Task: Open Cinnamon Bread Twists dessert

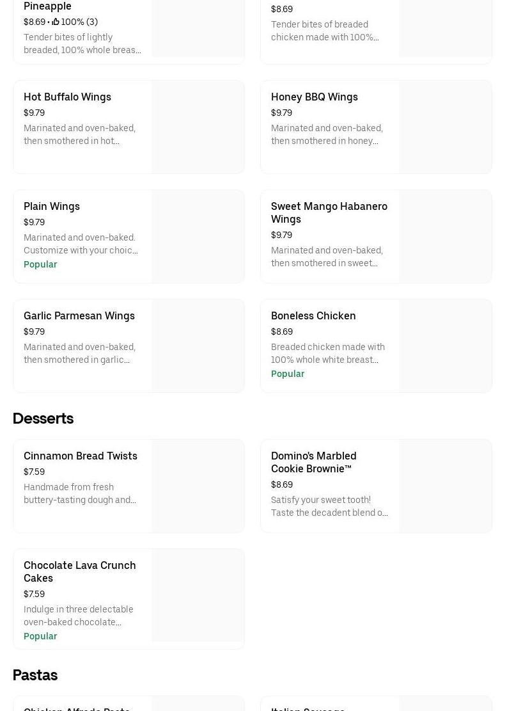Action: (81, 456)
